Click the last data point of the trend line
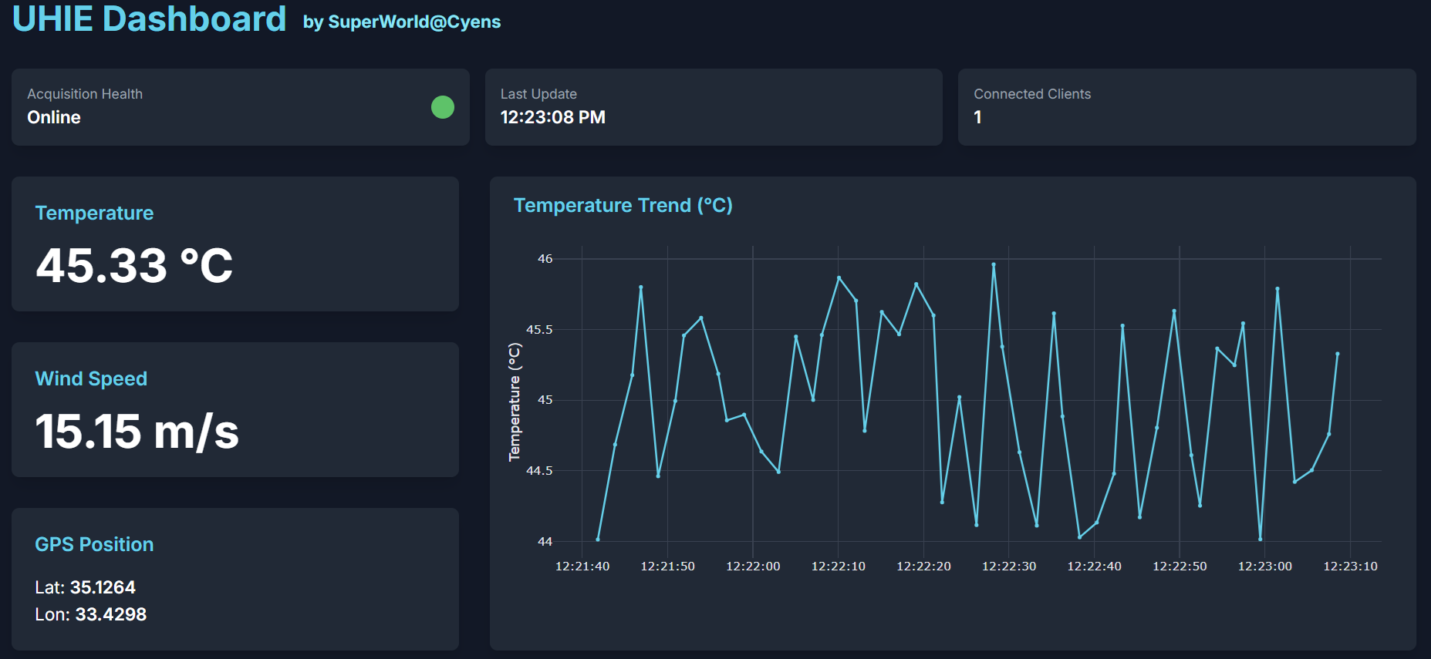 [1338, 354]
